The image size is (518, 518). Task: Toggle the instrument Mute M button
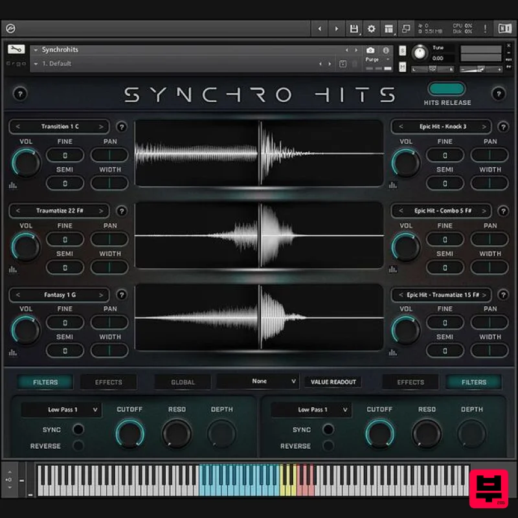click(x=402, y=67)
